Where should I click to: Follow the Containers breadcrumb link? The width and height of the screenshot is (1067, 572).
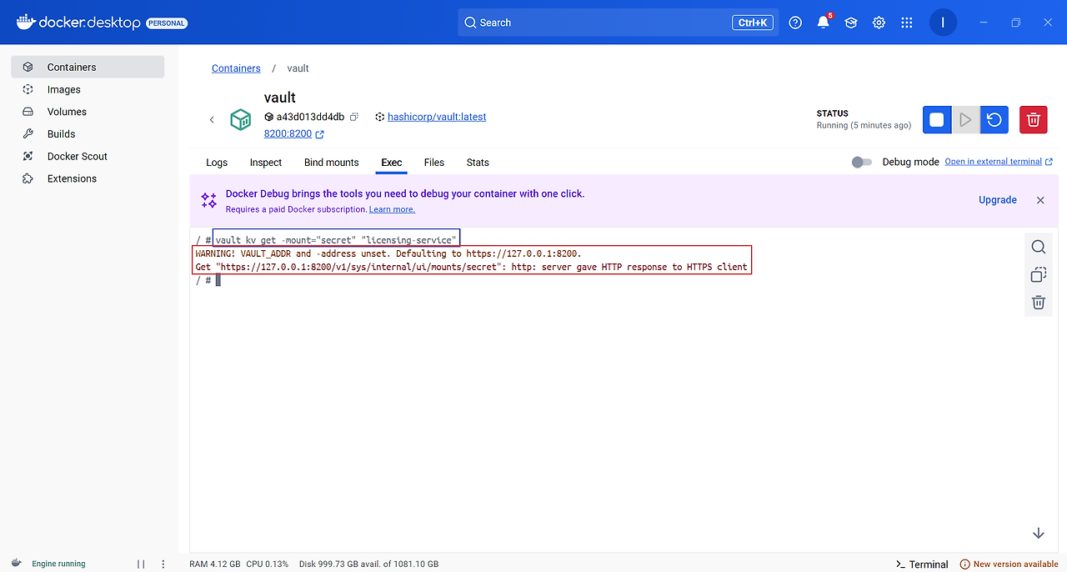(236, 68)
